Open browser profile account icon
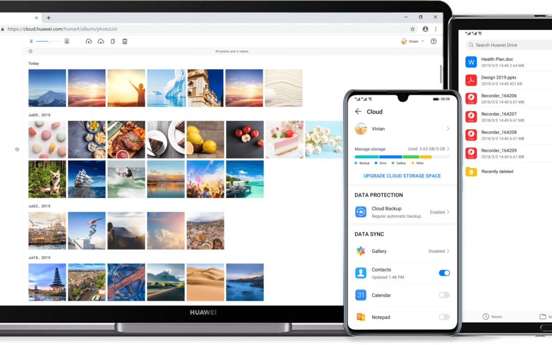552x345 pixels. (x=425, y=29)
